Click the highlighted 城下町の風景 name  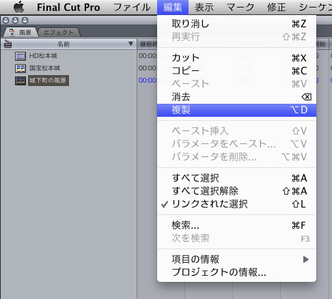click(x=49, y=81)
